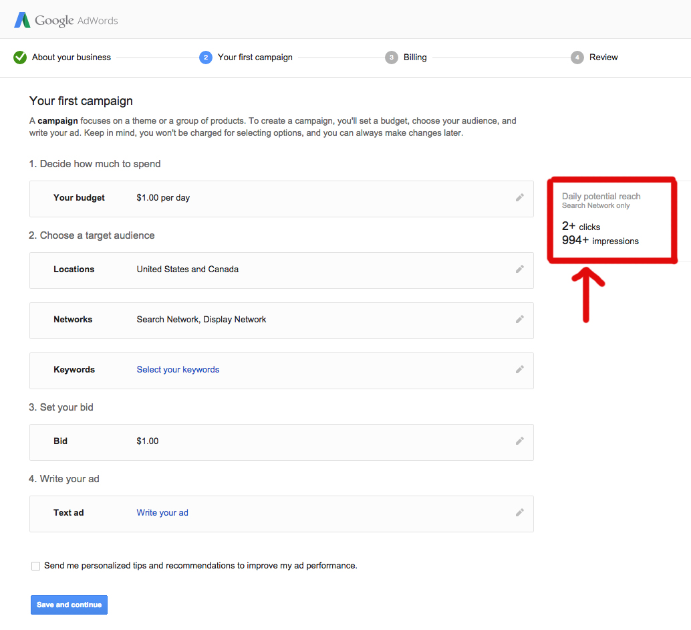The height and width of the screenshot is (630, 691).
Task: Click the Daily potential reach panel
Action: pyautogui.click(x=611, y=219)
